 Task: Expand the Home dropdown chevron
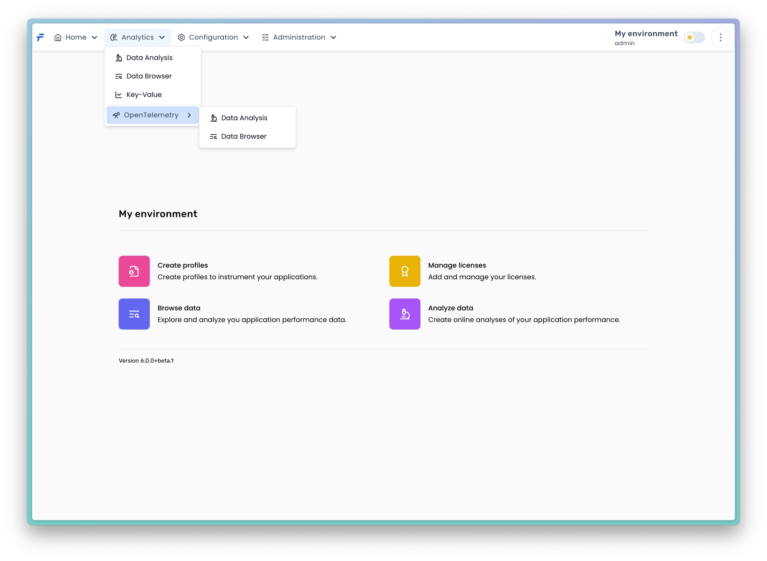(x=95, y=37)
